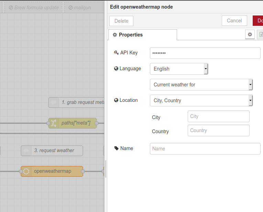Focus the City input field
Screen dimensions: 263x212
(218, 116)
